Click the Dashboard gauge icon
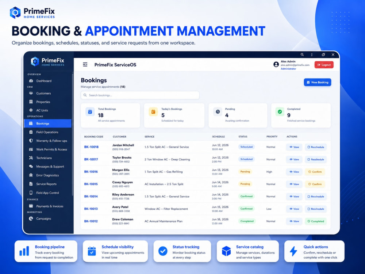 coord(31,81)
